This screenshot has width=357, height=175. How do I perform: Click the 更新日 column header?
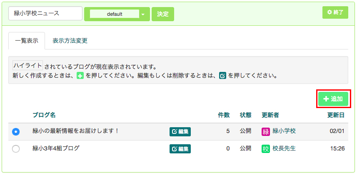336,115
